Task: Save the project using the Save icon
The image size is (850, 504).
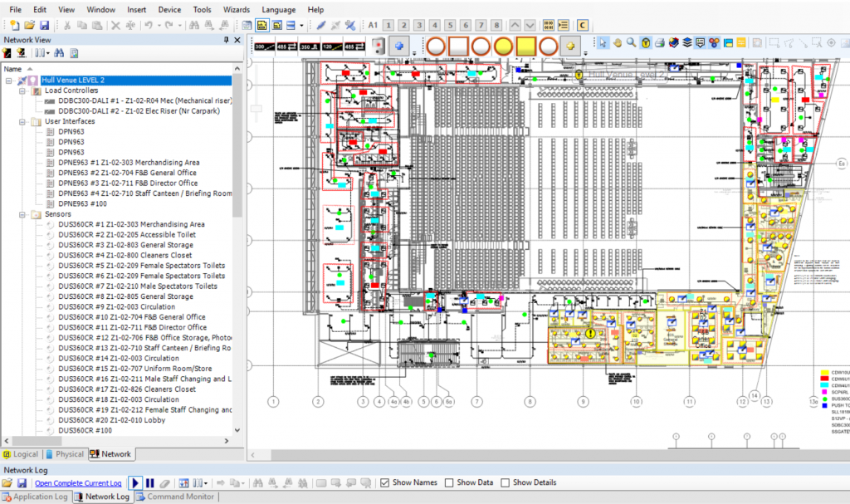Action: (45, 25)
